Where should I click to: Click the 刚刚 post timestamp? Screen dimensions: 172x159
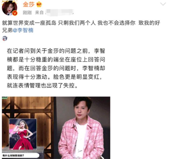coord(27,13)
